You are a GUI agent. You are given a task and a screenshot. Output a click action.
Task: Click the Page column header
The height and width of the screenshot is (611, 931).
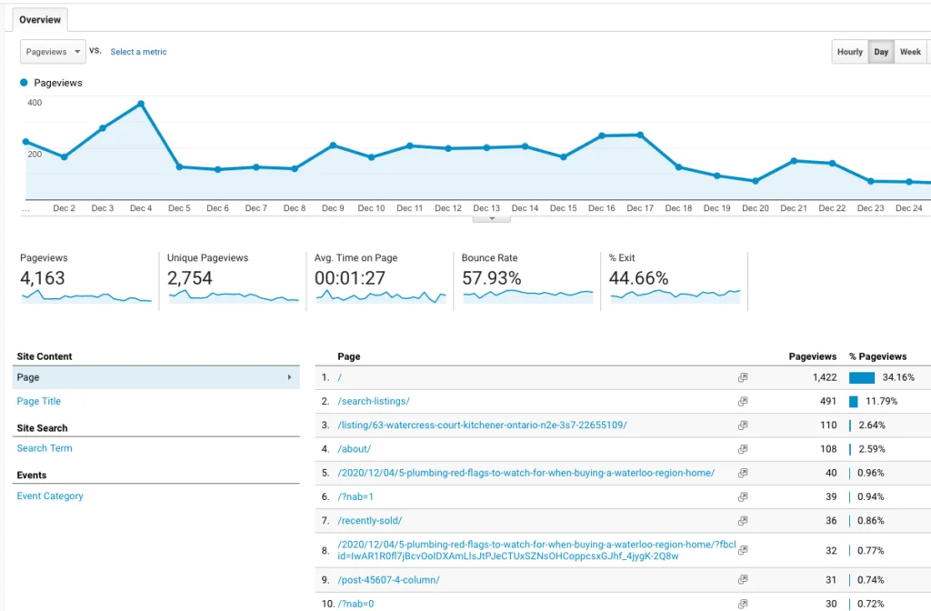point(348,356)
